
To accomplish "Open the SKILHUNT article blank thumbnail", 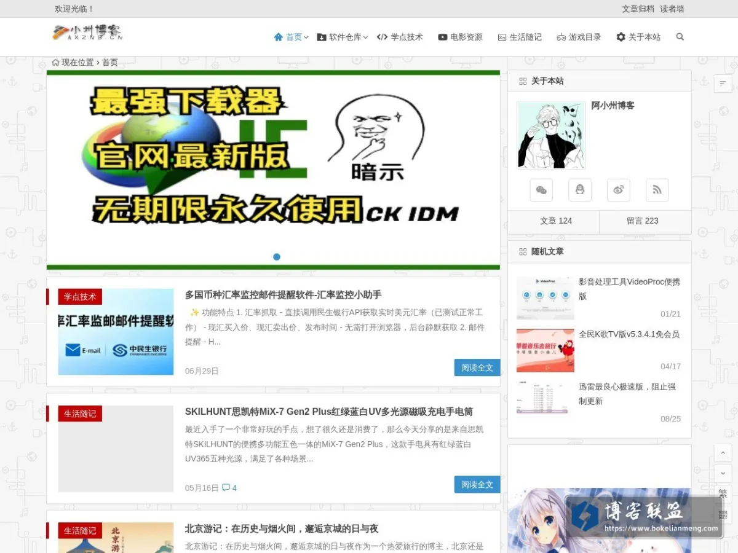I will (x=116, y=449).
